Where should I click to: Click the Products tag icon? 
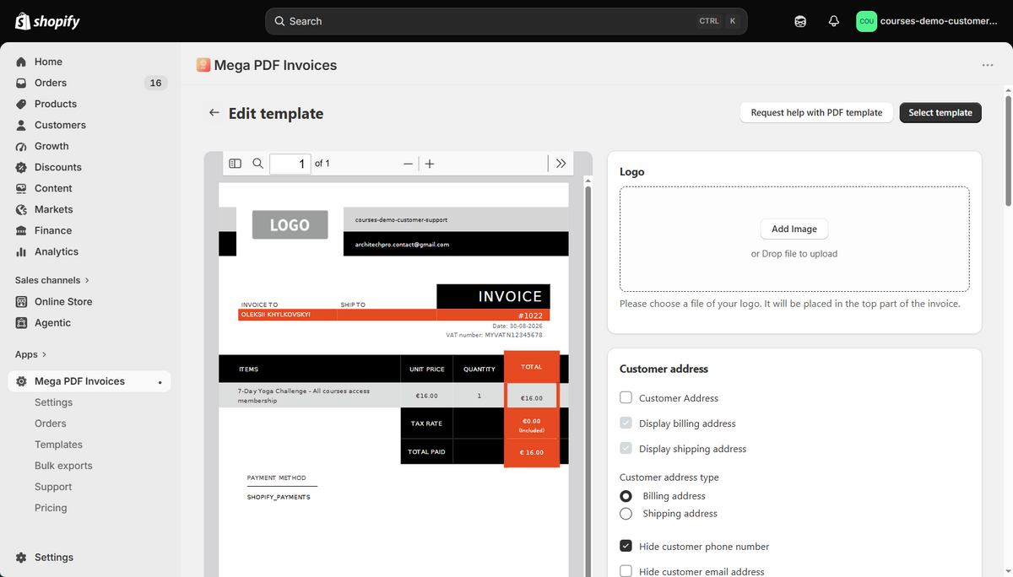click(x=21, y=104)
